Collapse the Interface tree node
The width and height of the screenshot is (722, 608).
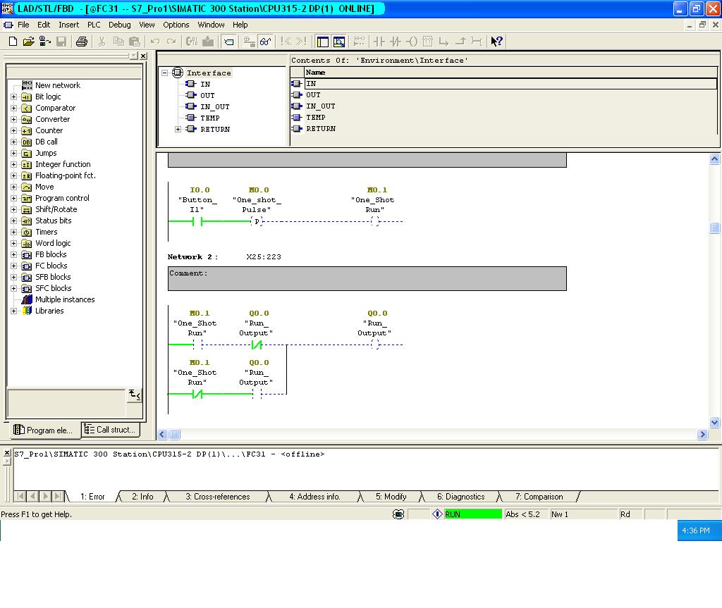click(163, 73)
